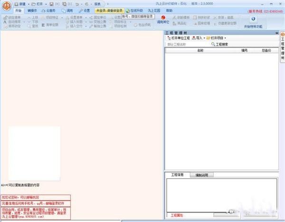The width and height of the screenshot is (285, 222).
Task: Click the yellow 未登录,请重新登录 button
Action: tap(109, 11)
